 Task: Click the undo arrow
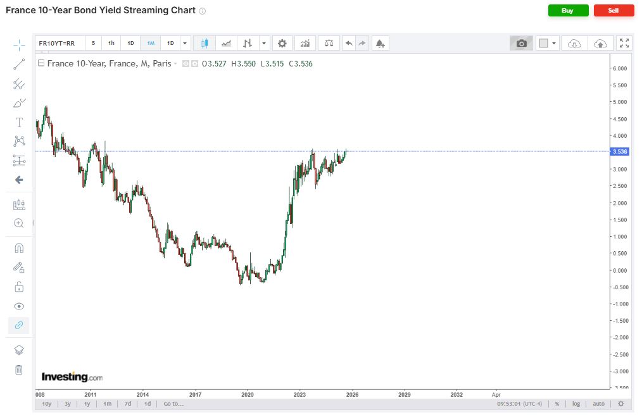click(349, 43)
